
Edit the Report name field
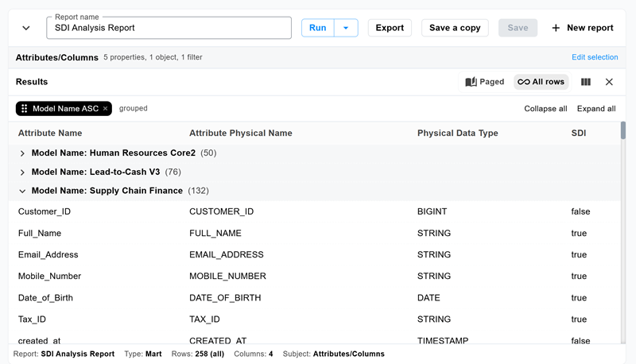coord(169,28)
